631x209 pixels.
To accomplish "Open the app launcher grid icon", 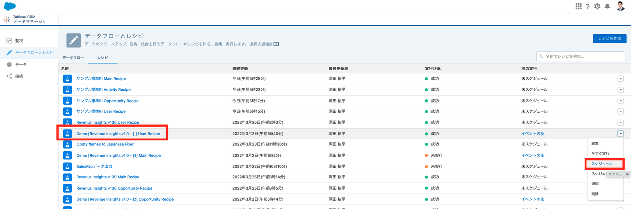I will [579, 6].
